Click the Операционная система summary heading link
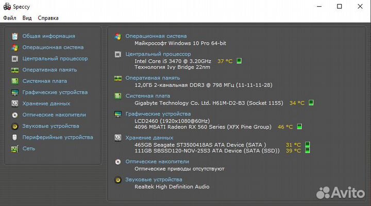Screen dimensions: 371x206 (156, 36)
